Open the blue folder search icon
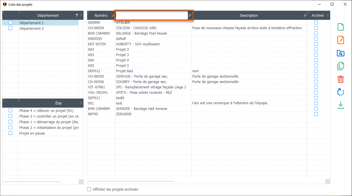 pos(341,53)
